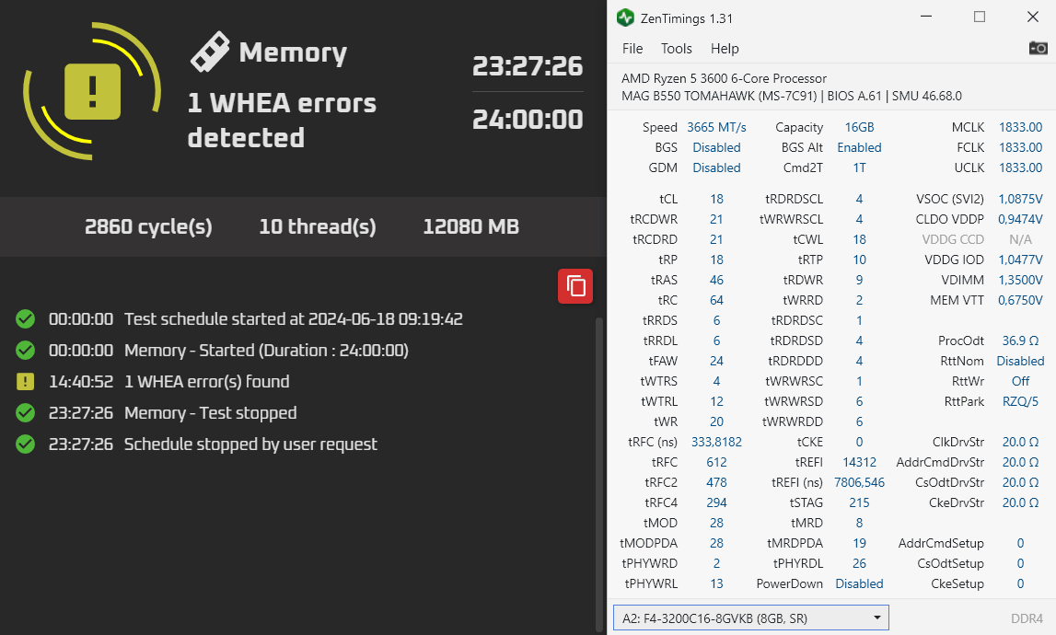Maximize the ZenTimings window
Viewport: 1056px width, 635px height.
click(x=980, y=17)
